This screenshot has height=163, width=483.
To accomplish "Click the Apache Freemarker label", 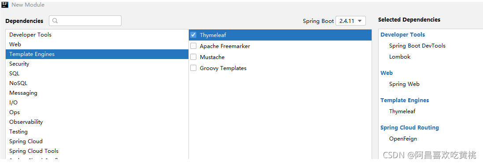I will click(225, 46).
